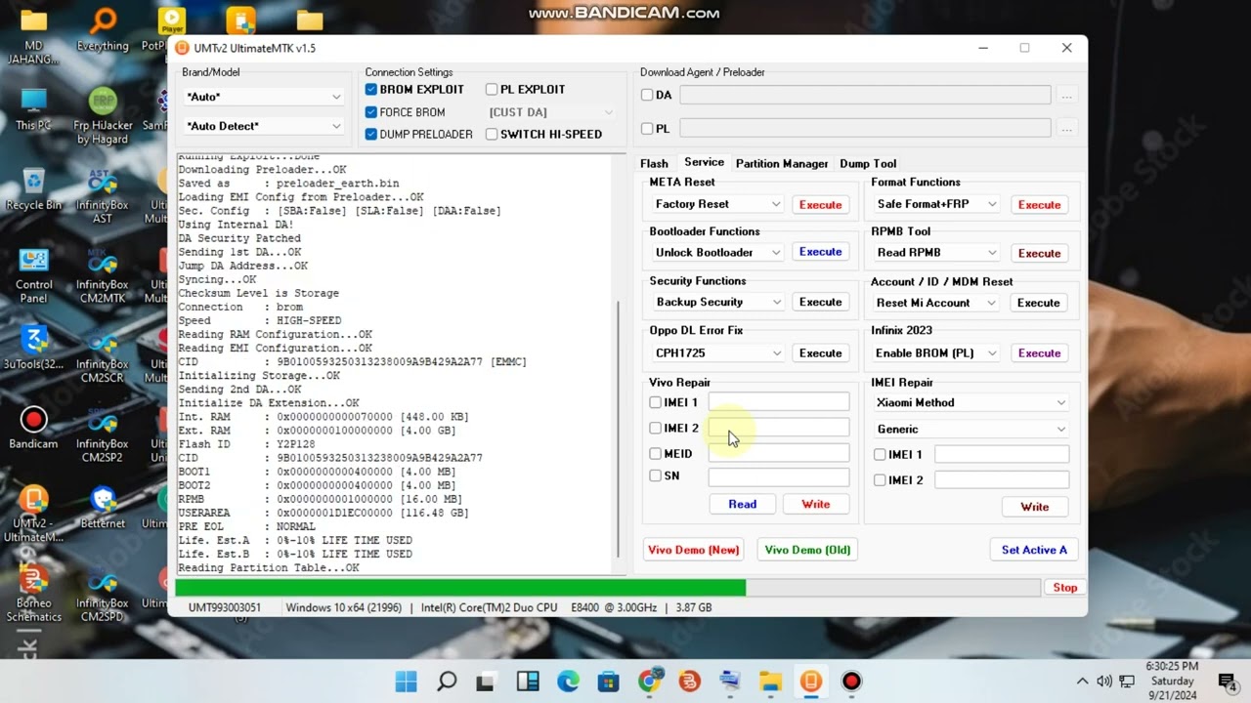Execute META Factory Reset
This screenshot has width=1251, height=703.
point(820,204)
